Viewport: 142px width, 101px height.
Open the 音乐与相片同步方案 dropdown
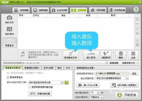click(46, 82)
